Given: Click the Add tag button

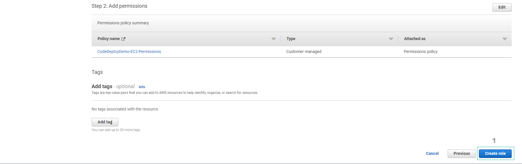Looking at the screenshot, I should click(x=105, y=122).
